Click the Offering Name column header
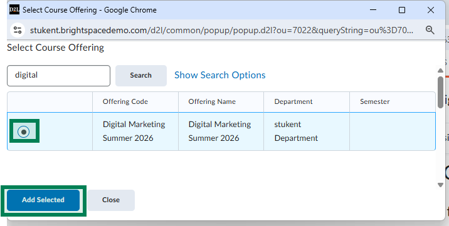Viewport: 449px width, 226px height. point(212,101)
